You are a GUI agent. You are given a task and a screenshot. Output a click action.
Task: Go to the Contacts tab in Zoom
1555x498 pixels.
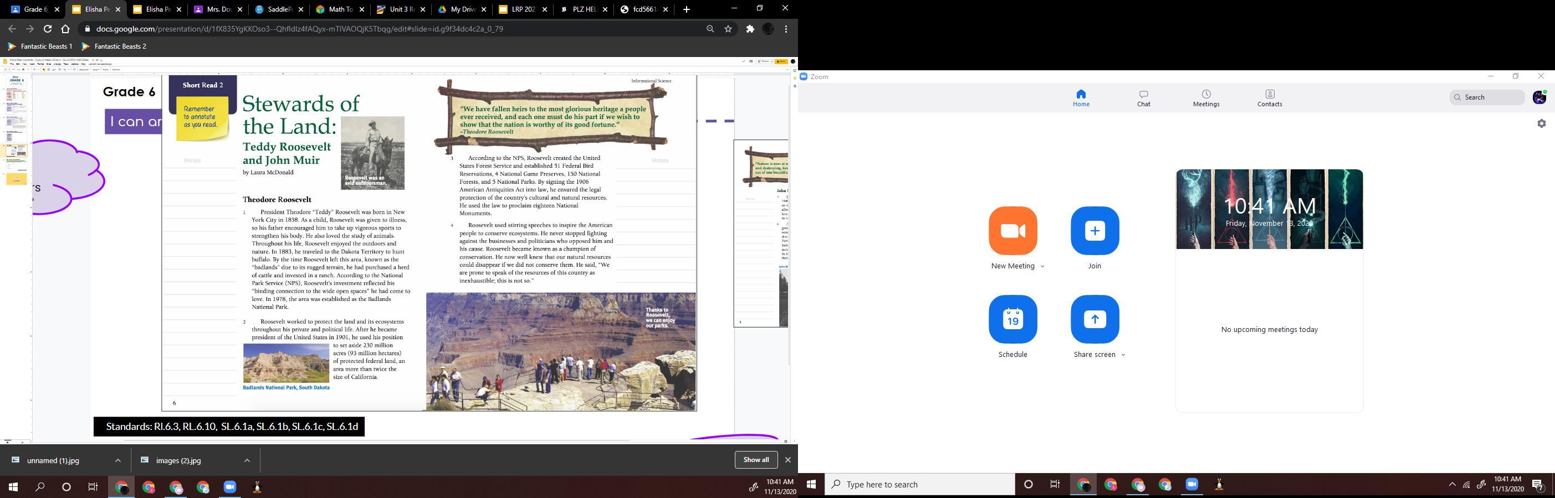click(x=1269, y=98)
